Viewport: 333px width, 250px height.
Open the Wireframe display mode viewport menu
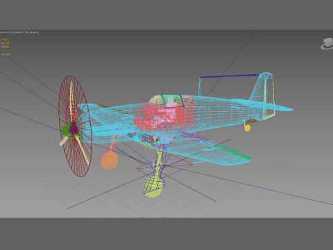point(32,33)
